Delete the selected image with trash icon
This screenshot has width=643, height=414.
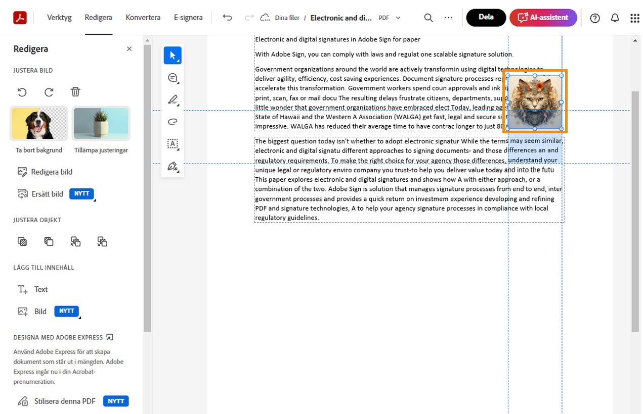pyautogui.click(x=75, y=91)
